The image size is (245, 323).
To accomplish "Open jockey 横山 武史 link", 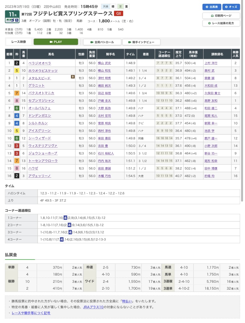I will pyautogui.click(x=105, y=63).
